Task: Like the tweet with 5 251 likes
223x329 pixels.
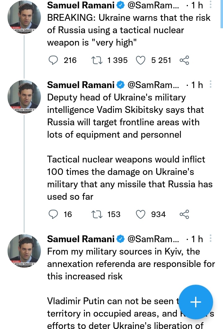Action: point(141,60)
